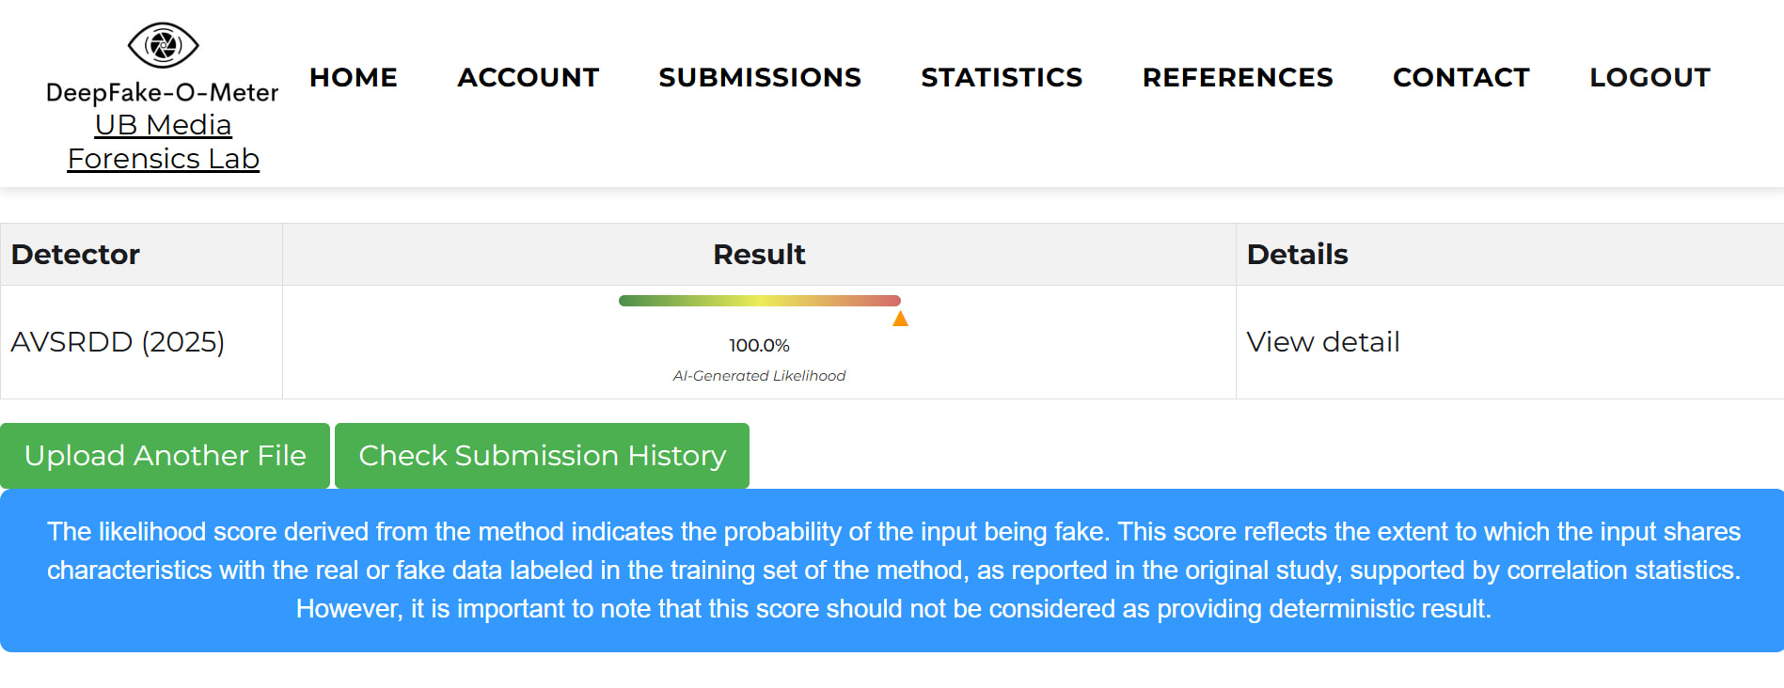Open the CONTACT page
This screenshot has height=688, width=1784.
click(1461, 77)
